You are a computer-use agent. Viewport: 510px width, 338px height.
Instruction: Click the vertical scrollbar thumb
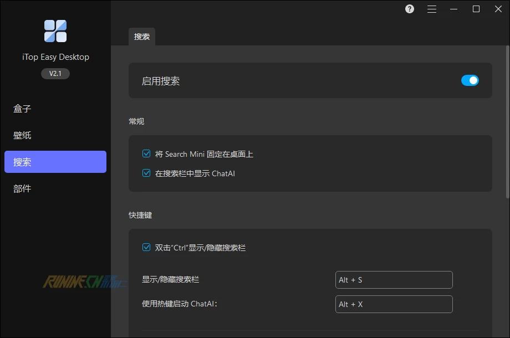pos(507,122)
